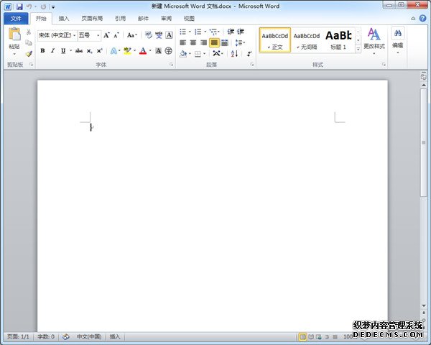Screen dimensions: 431x345
Task: Open the Font dialog launcher
Action: [172, 65]
